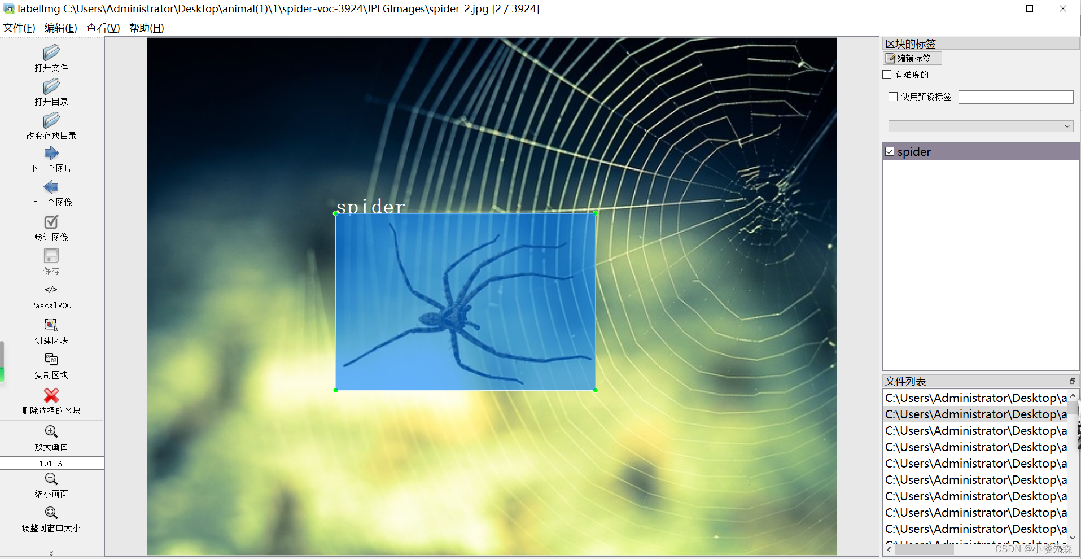This screenshot has width=1081, height=559.
Task: Open a file with 打开文件 icon
Action: pos(51,53)
